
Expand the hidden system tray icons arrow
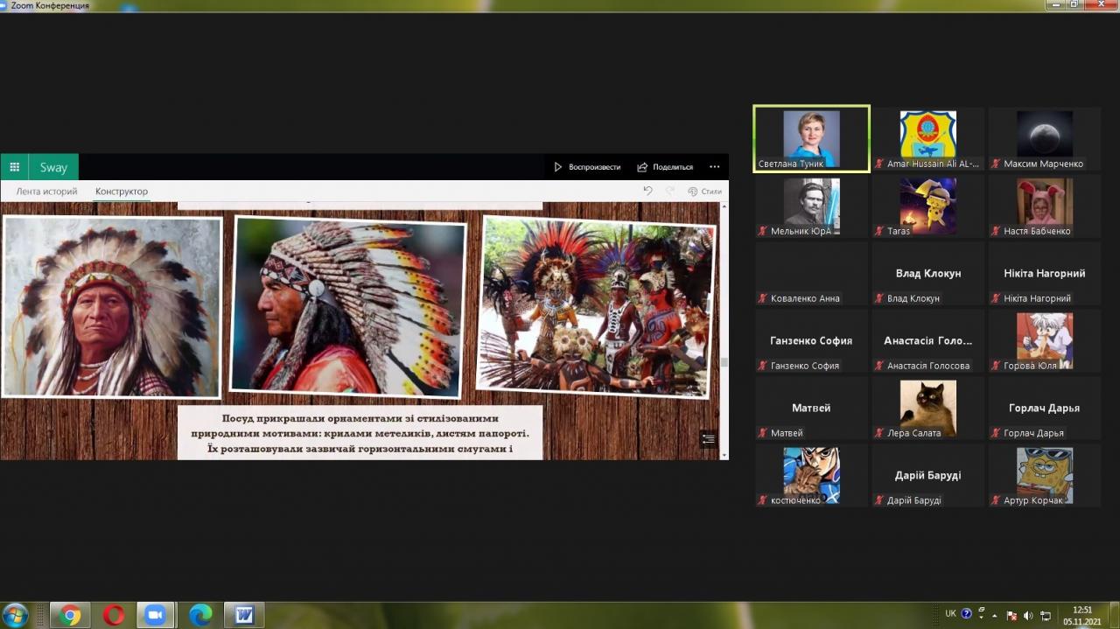click(x=994, y=614)
